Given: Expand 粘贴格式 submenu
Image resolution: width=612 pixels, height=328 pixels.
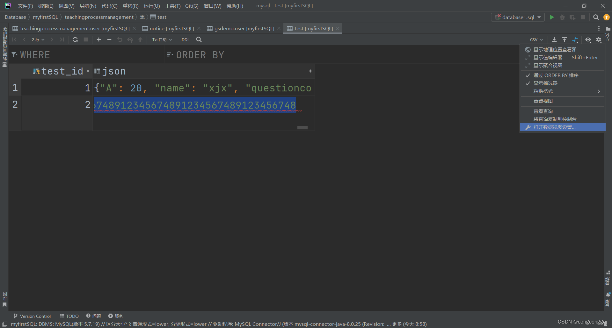Looking at the screenshot, I should (x=563, y=91).
